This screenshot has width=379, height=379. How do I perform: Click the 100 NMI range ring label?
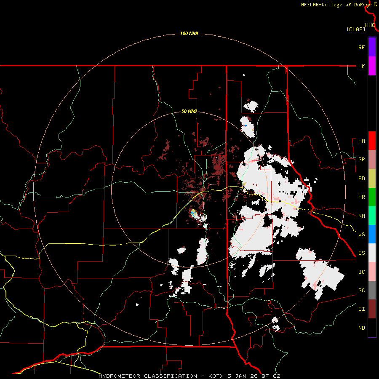189,33
